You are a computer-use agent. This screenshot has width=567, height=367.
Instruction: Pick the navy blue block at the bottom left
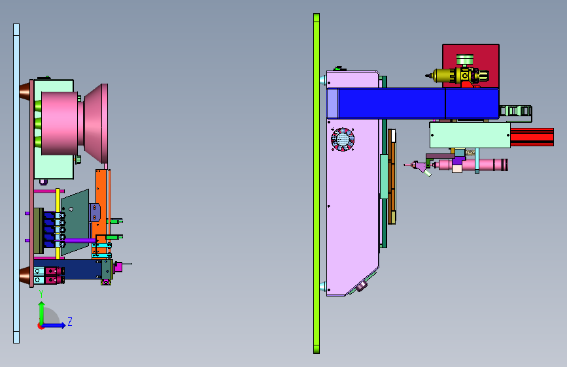pos(83,269)
